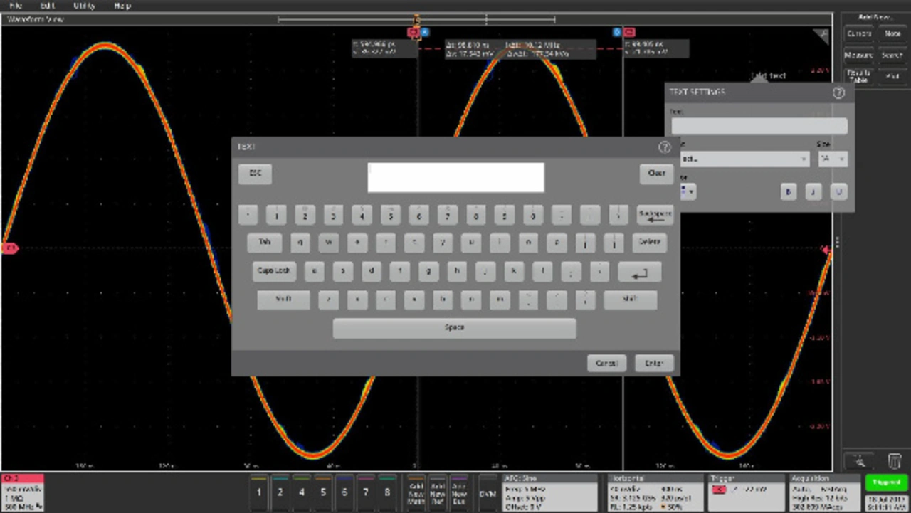
Task: Open the Help menu
Action: (x=122, y=6)
